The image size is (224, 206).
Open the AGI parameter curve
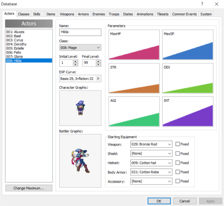click(134, 112)
